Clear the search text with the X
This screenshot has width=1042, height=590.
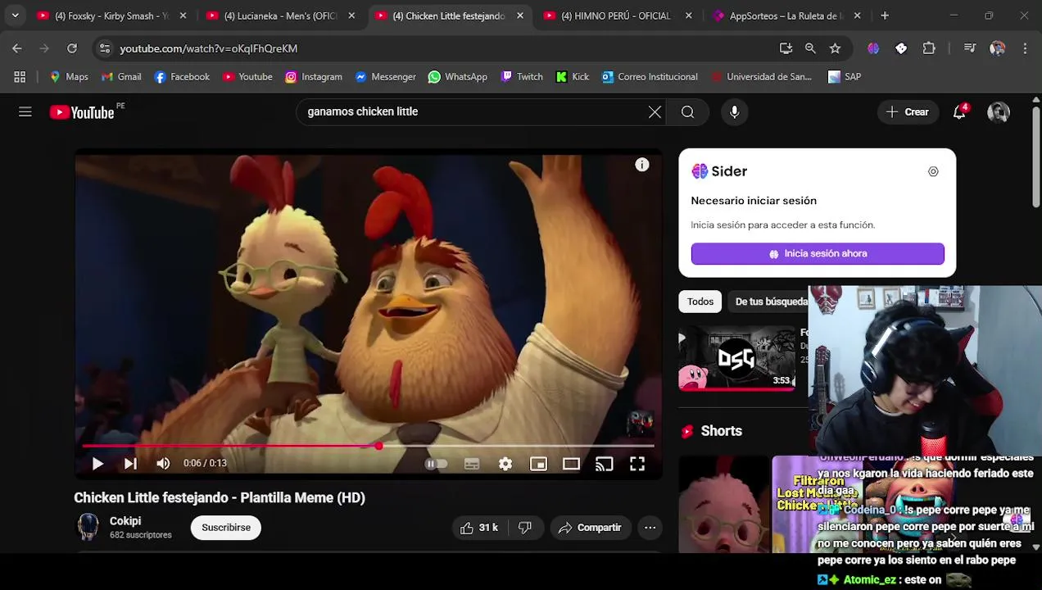tap(655, 112)
